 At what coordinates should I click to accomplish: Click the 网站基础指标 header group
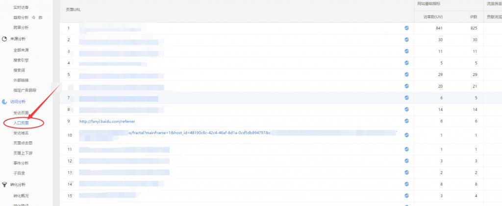pos(429,4)
